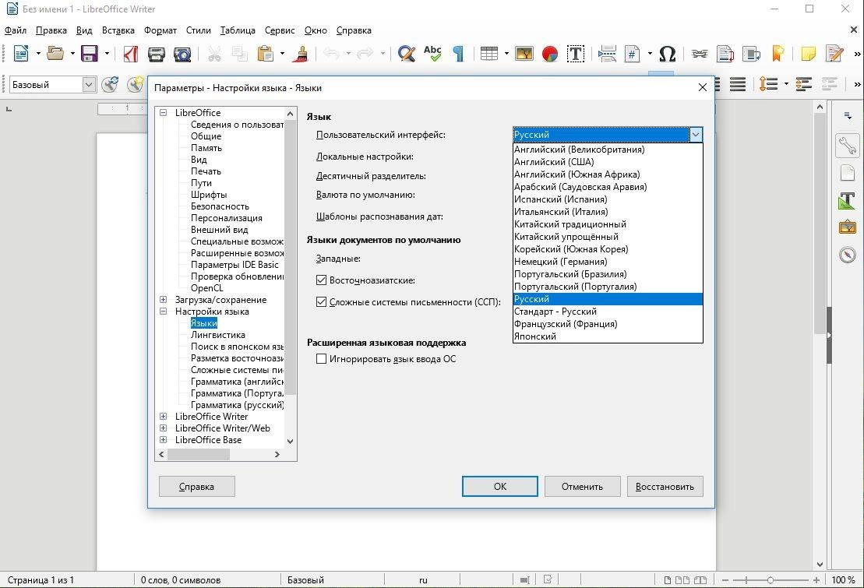The width and height of the screenshot is (864, 588).
Task: Collapse the LibreOffice node in options tree
Action: [163, 112]
